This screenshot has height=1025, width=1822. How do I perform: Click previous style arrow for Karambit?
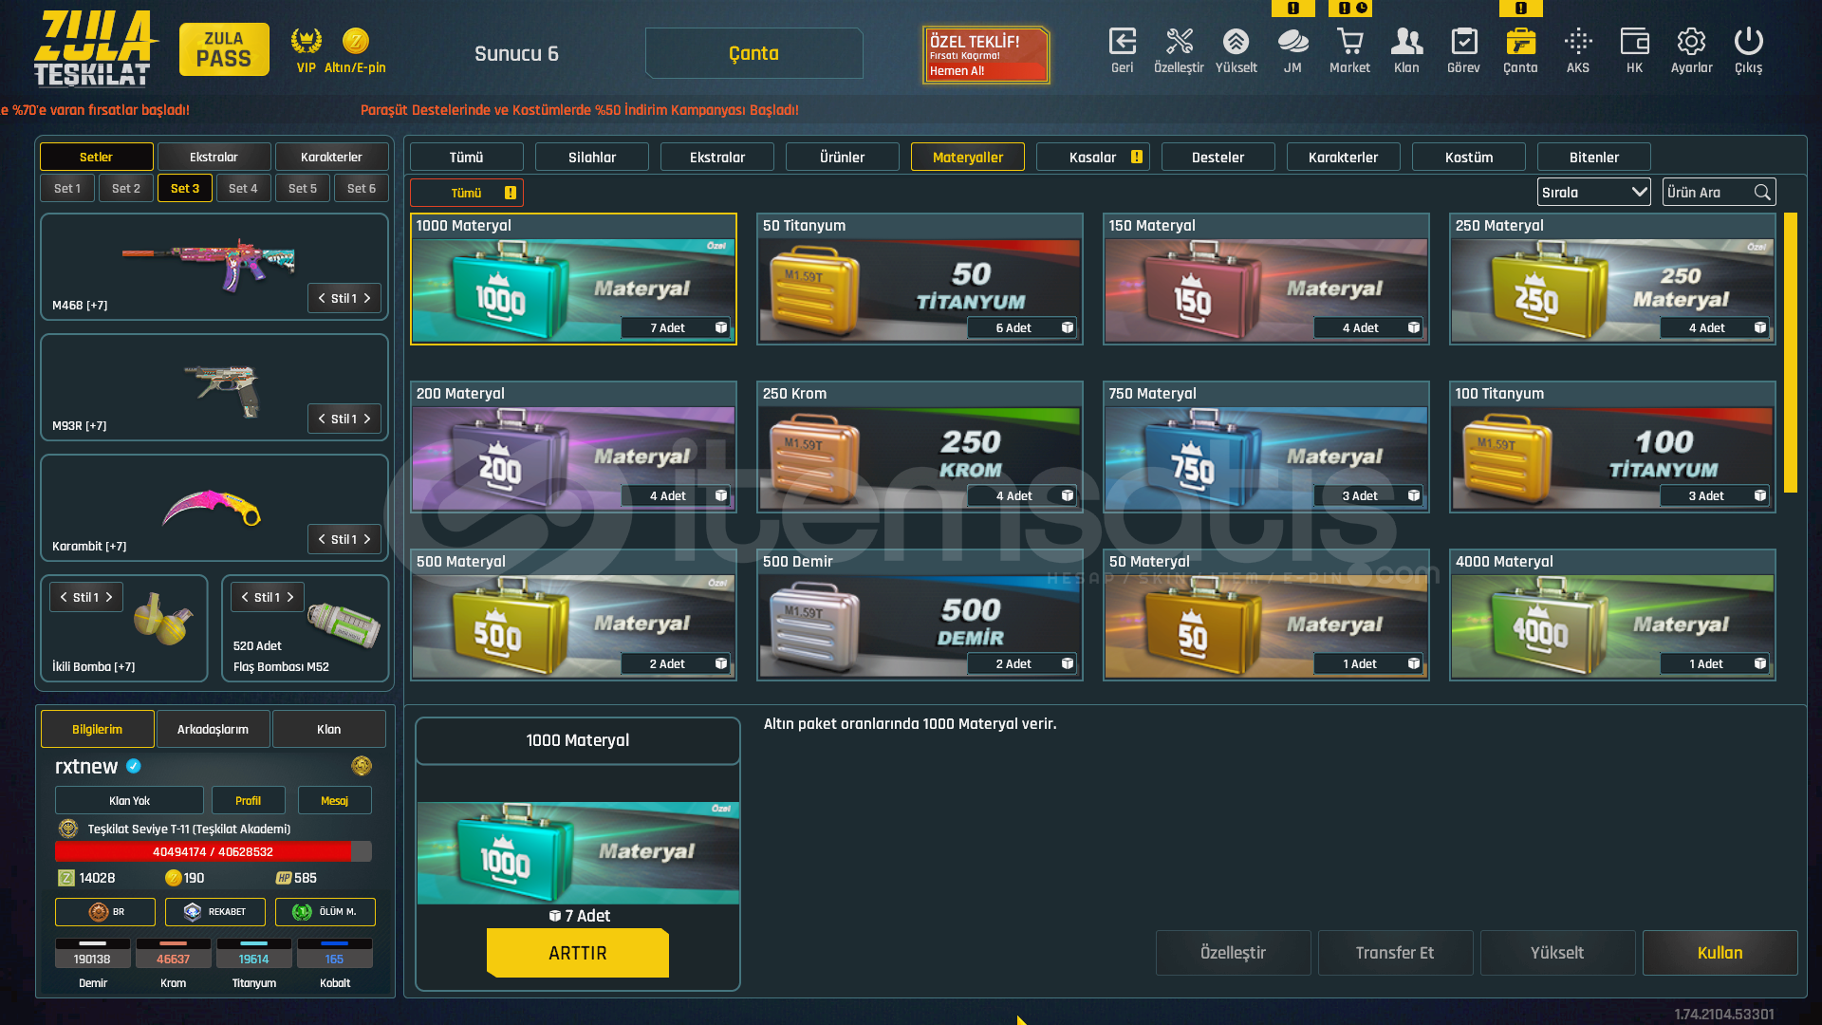(322, 539)
